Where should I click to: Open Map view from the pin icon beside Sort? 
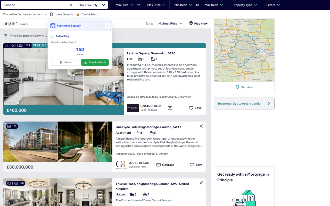click(191, 23)
